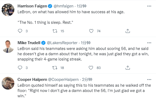Open Harrison Faigen's profile picture
Image resolution: width=156 pixels, height=102 pixels.
(8, 10)
